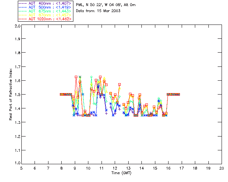Click the 13 hour x-axis label

click(128, 168)
